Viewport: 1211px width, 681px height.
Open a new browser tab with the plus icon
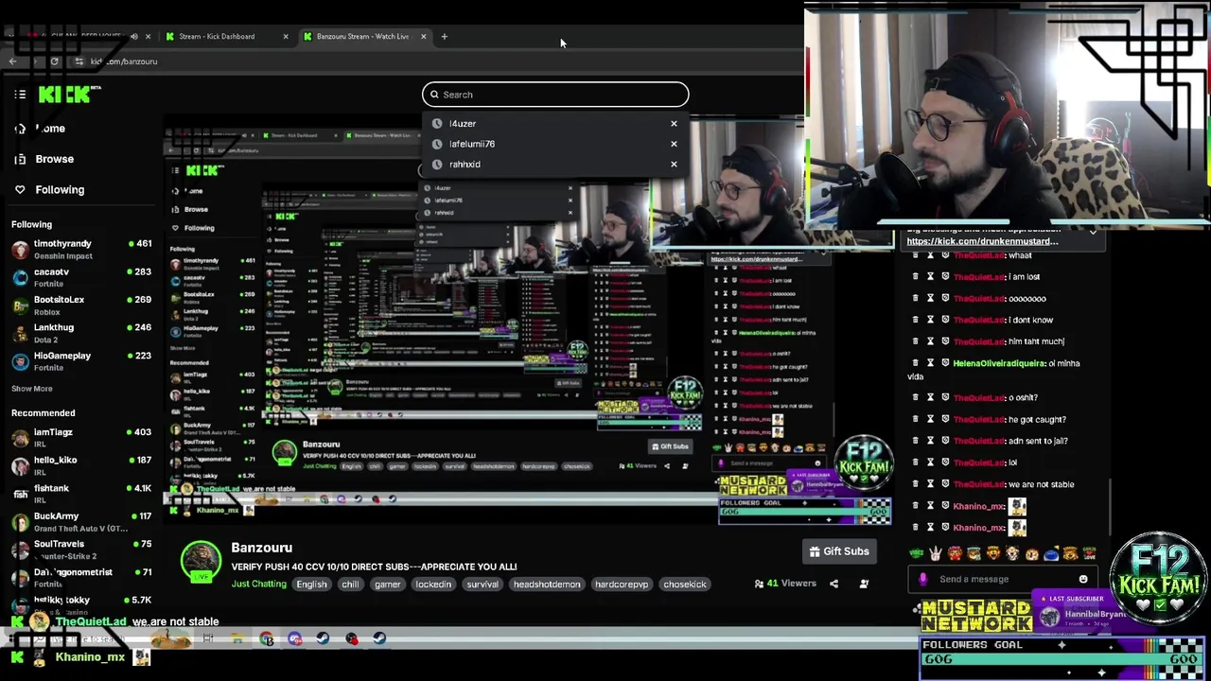tap(445, 36)
